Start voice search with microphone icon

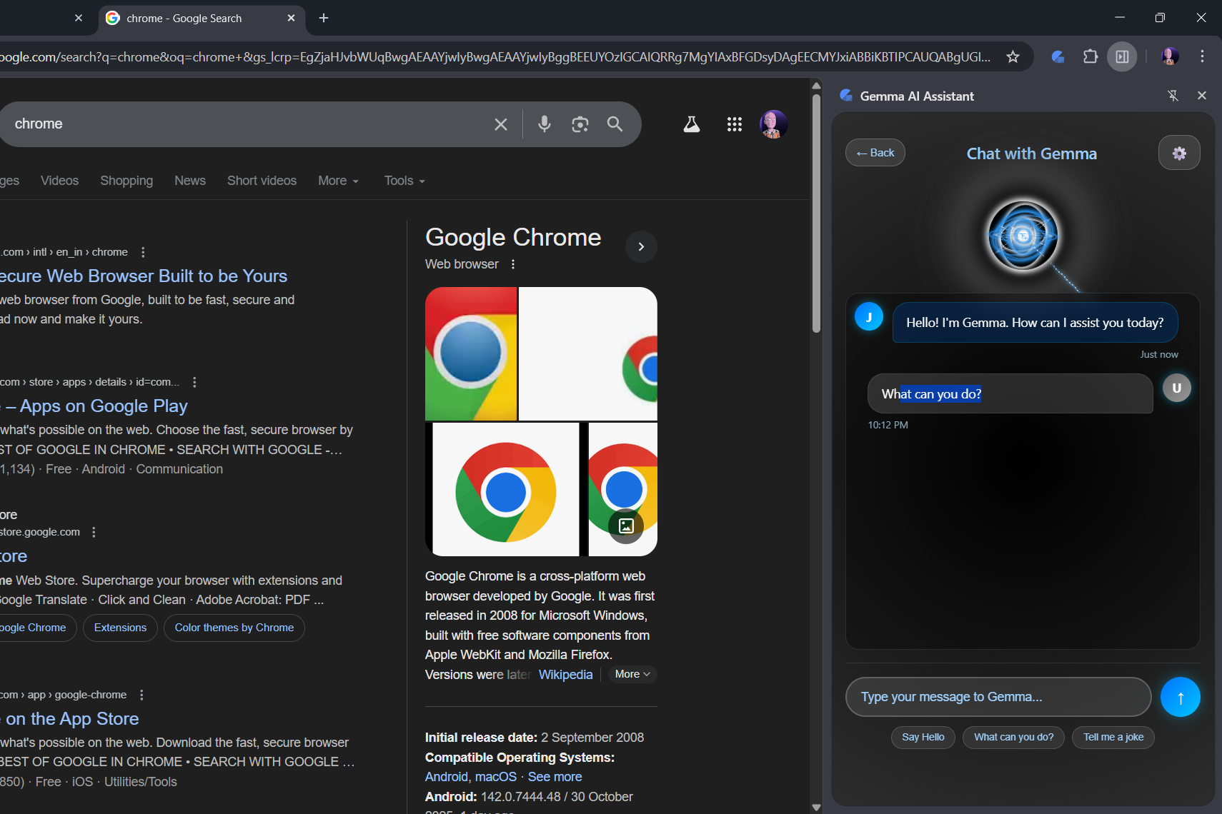pyautogui.click(x=545, y=124)
